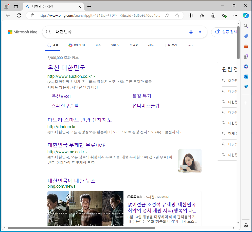Open the 올킬 특가 sitelink
252x232 pixels.
[x=142, y=96]
